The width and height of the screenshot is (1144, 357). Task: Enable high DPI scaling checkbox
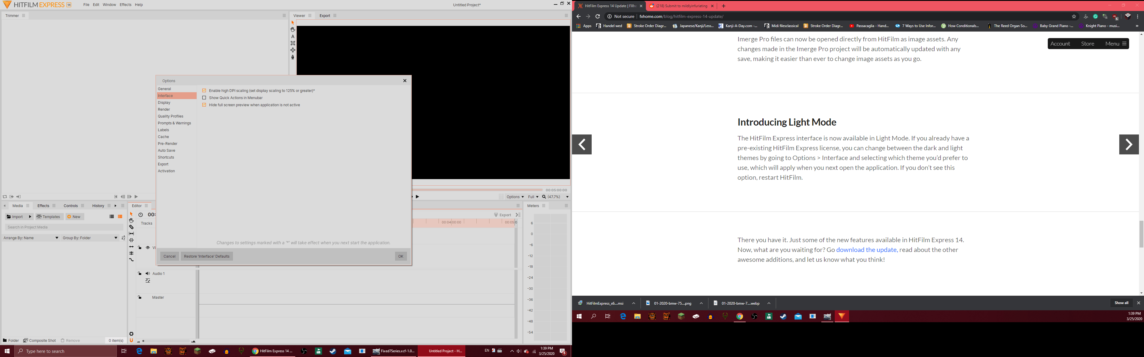204,90
